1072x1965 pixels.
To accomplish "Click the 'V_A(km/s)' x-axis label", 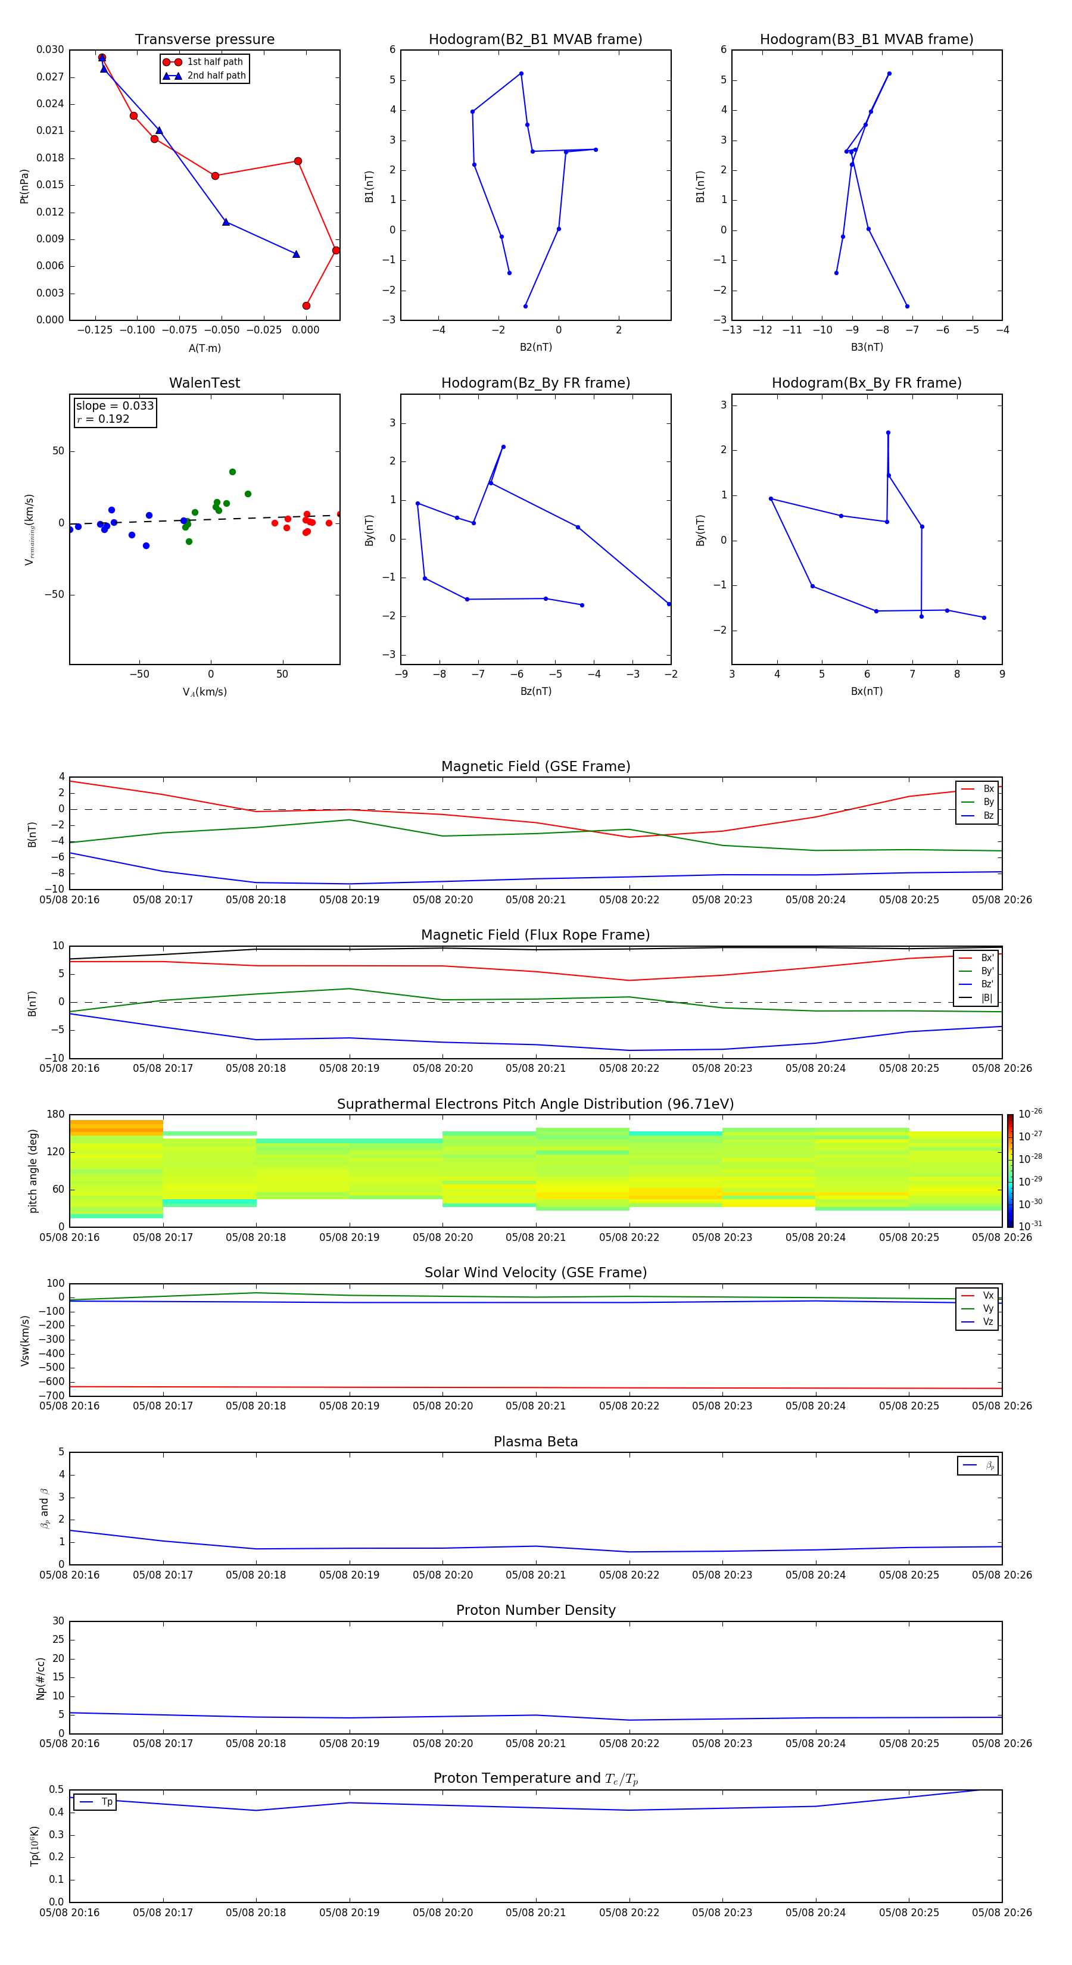I will click(x=204, y=692).
